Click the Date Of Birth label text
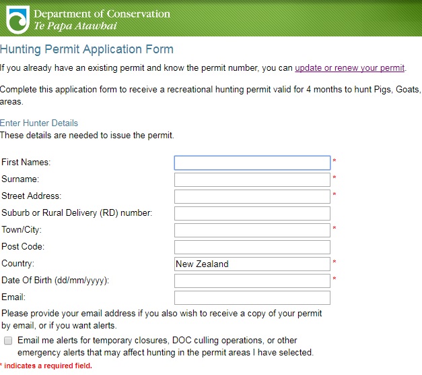The image size is (422, 375). pos(55,281)
